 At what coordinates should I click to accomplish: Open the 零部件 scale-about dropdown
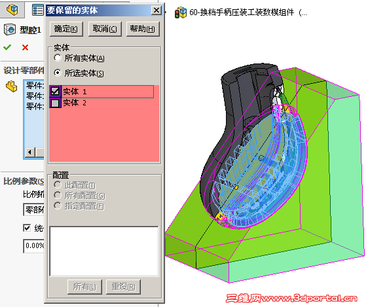pyautogui.click(x=34, y=209)
